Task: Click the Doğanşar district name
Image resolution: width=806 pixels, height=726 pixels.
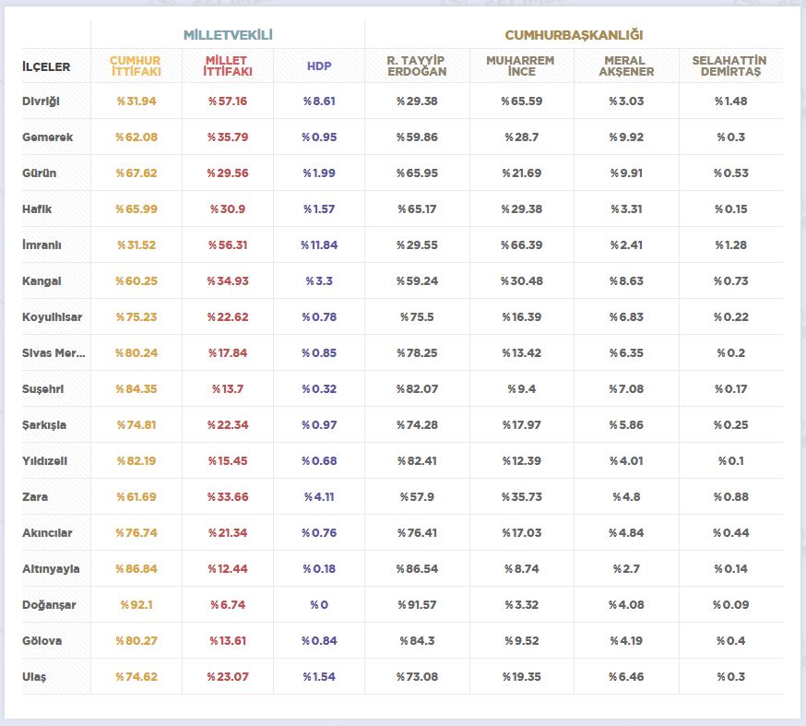Action: (49, 604)
